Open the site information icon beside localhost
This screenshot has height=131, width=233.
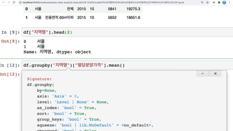pyautogui.click(x=20, y=3)
